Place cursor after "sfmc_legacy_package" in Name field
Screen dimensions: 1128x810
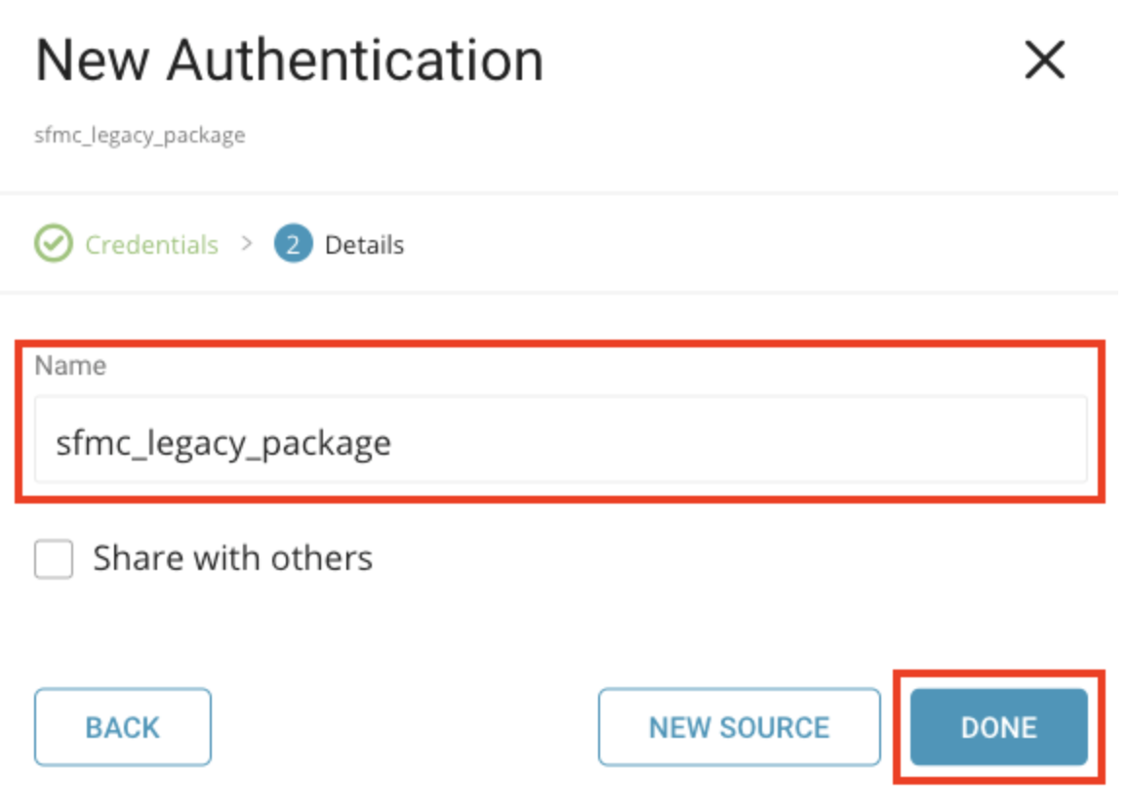(393, 443)
